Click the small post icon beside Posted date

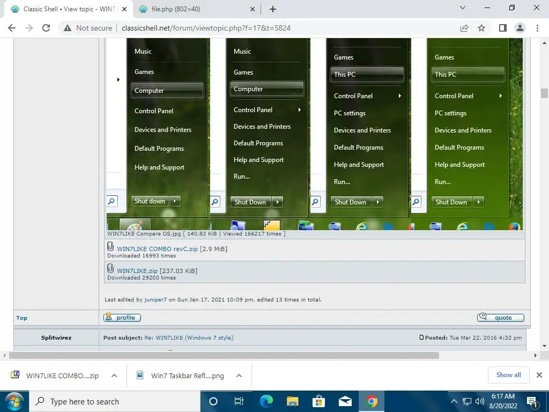(x=421, y=337)
